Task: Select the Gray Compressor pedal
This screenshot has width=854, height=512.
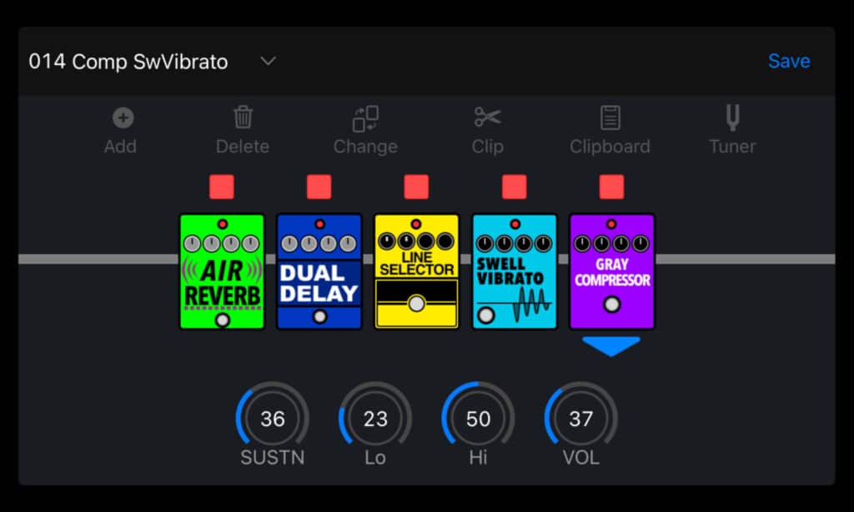Action: [x=611, y=271]
